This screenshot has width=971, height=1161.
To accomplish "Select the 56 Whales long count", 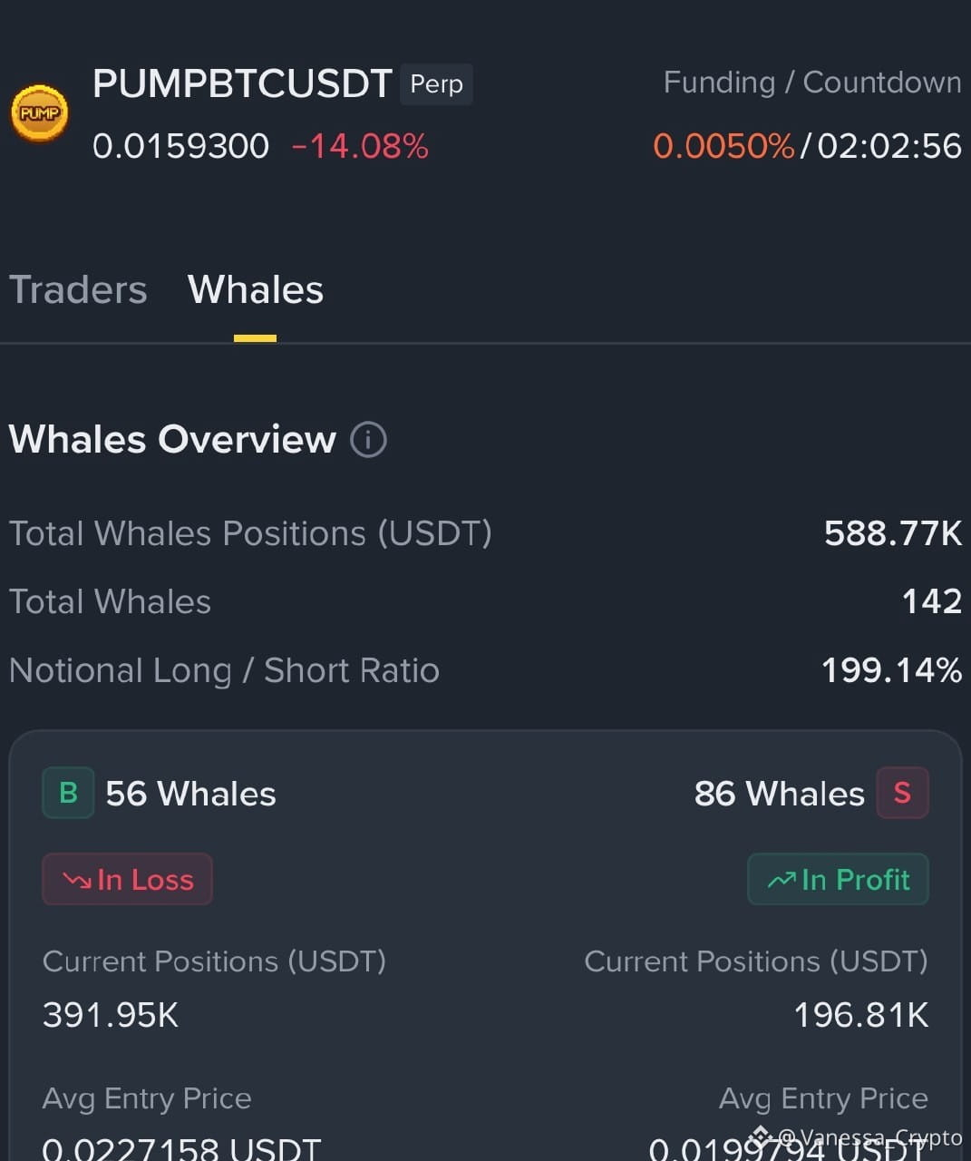I will pos(190,794).
